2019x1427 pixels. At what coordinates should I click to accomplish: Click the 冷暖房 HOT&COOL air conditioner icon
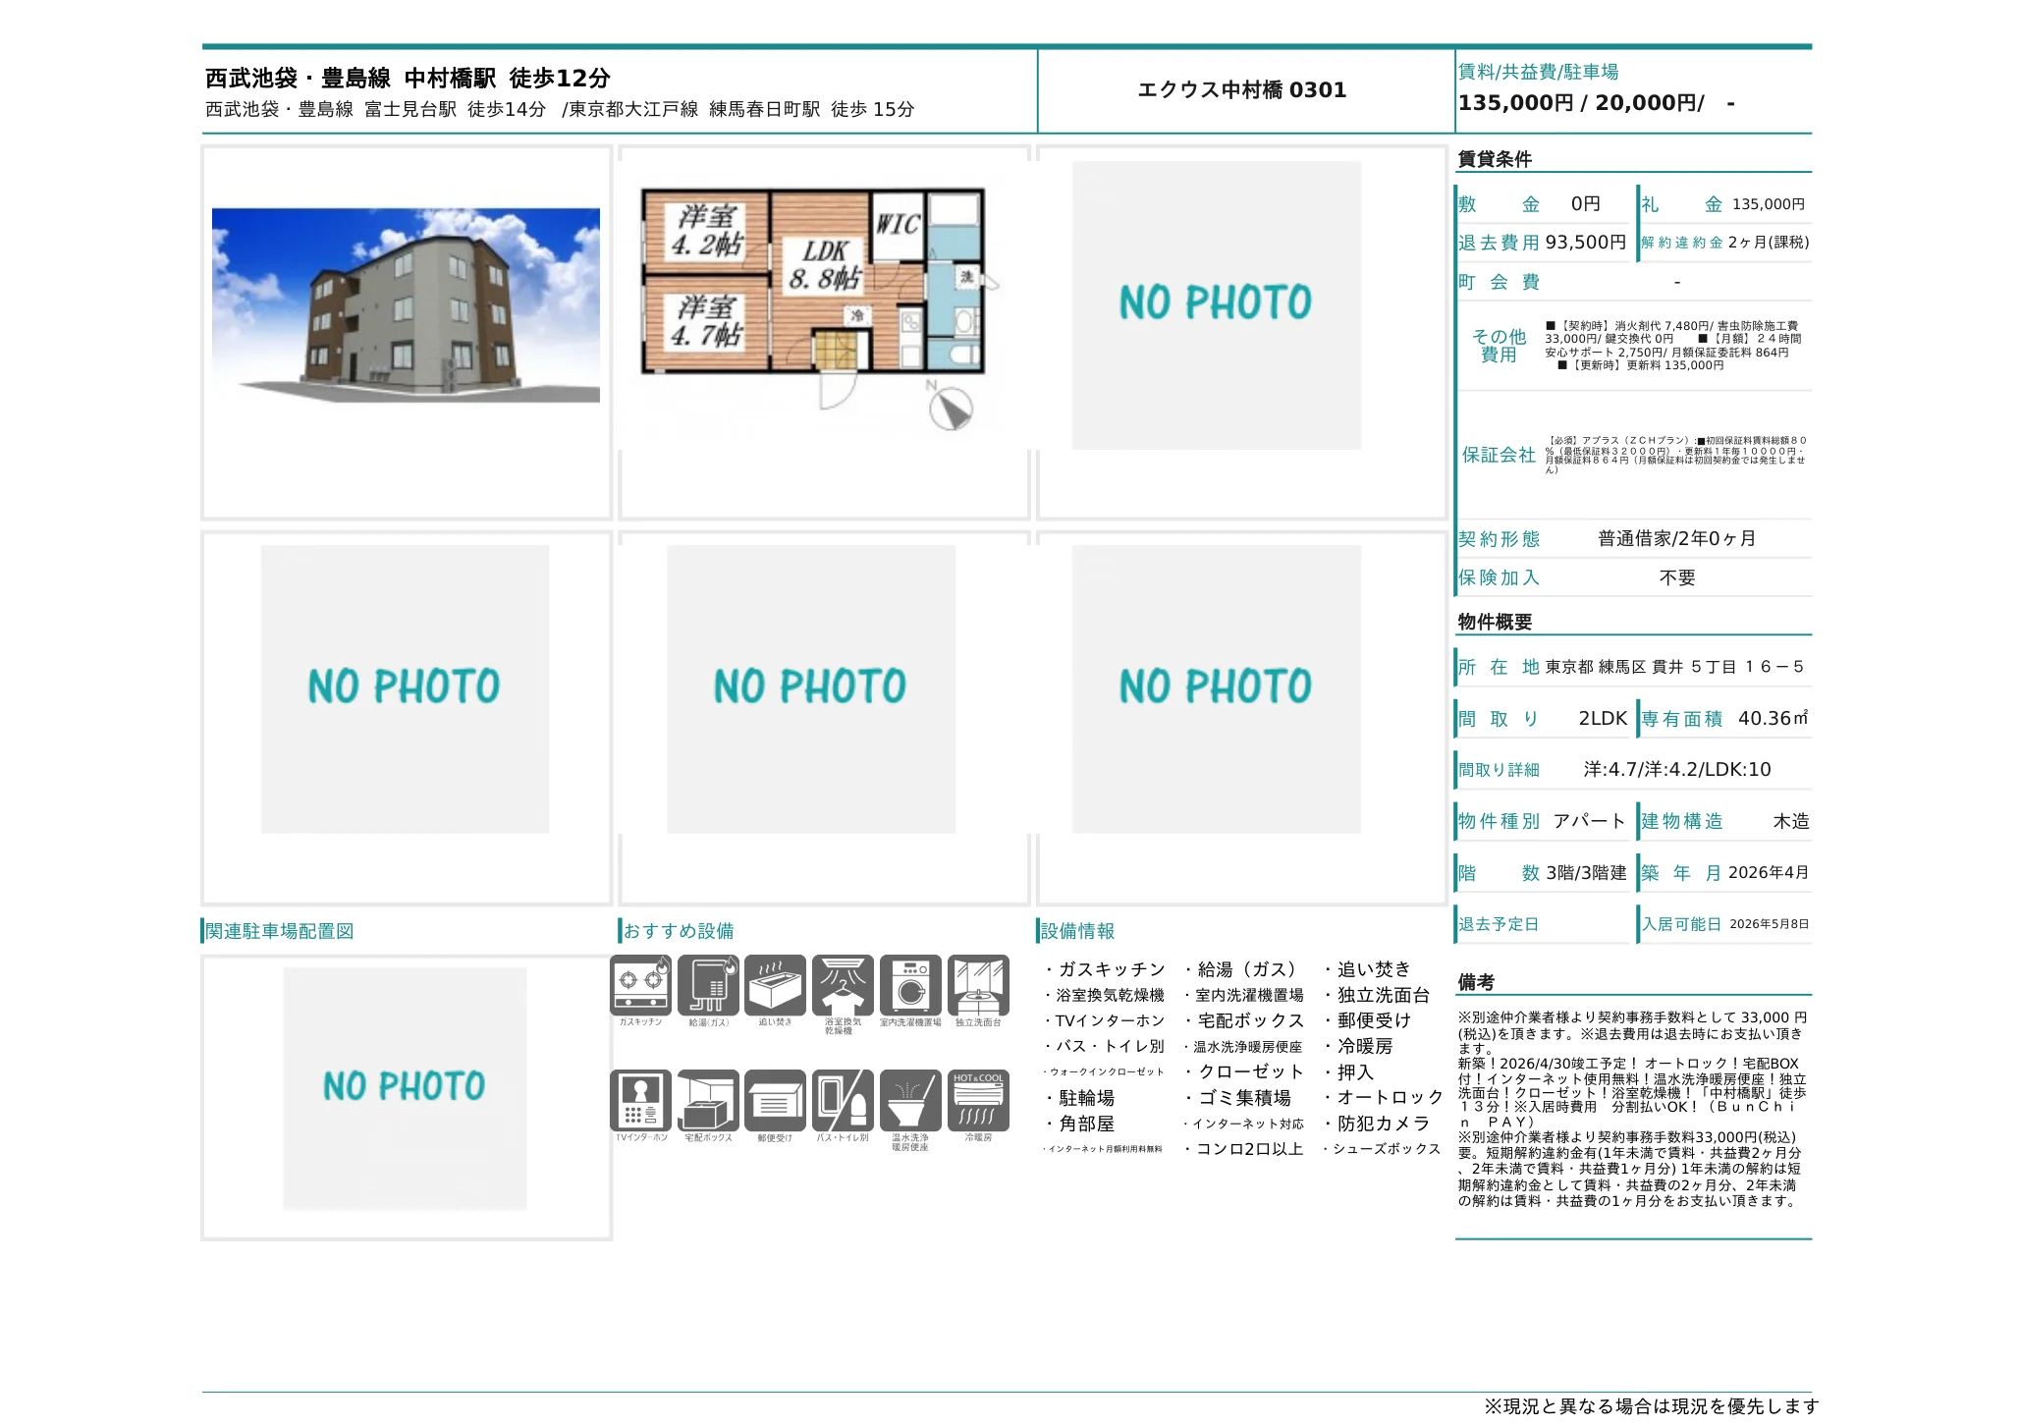(x=978, y=1100)
